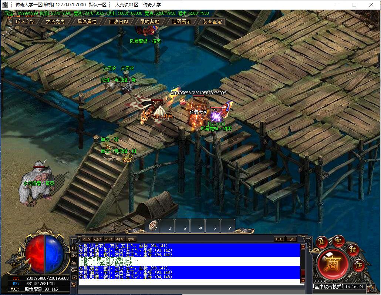Image resolution: width=381 pixels, height=295 pixels.
Task: Click the MP value 681194/681201
Action: tap(41, 284)
